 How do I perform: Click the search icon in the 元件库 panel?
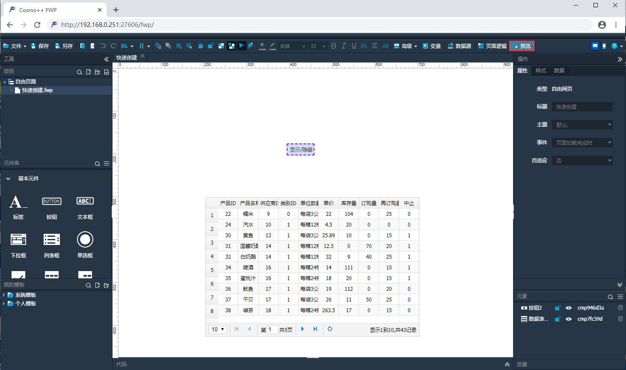(97, 164)
